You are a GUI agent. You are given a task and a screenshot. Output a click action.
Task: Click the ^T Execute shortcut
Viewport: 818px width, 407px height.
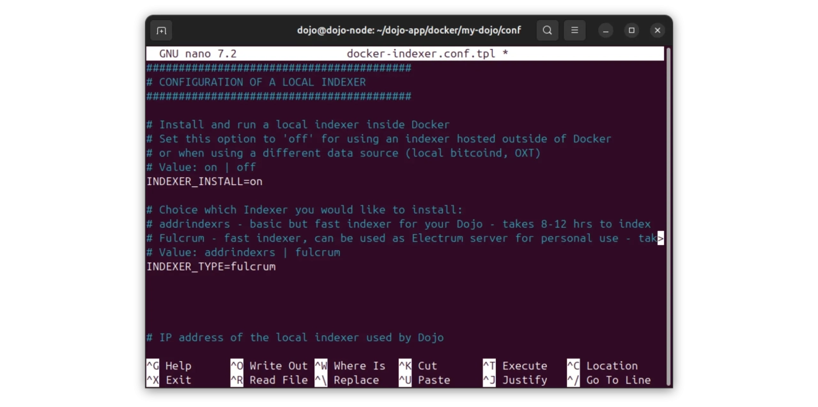pos(515,366)
